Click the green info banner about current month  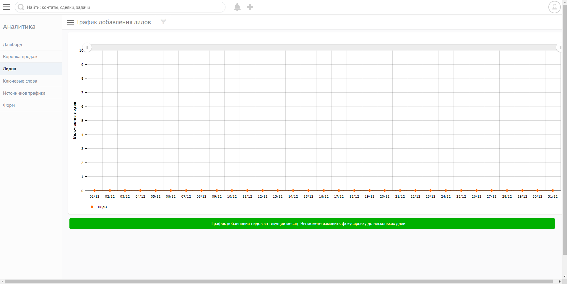312,224
